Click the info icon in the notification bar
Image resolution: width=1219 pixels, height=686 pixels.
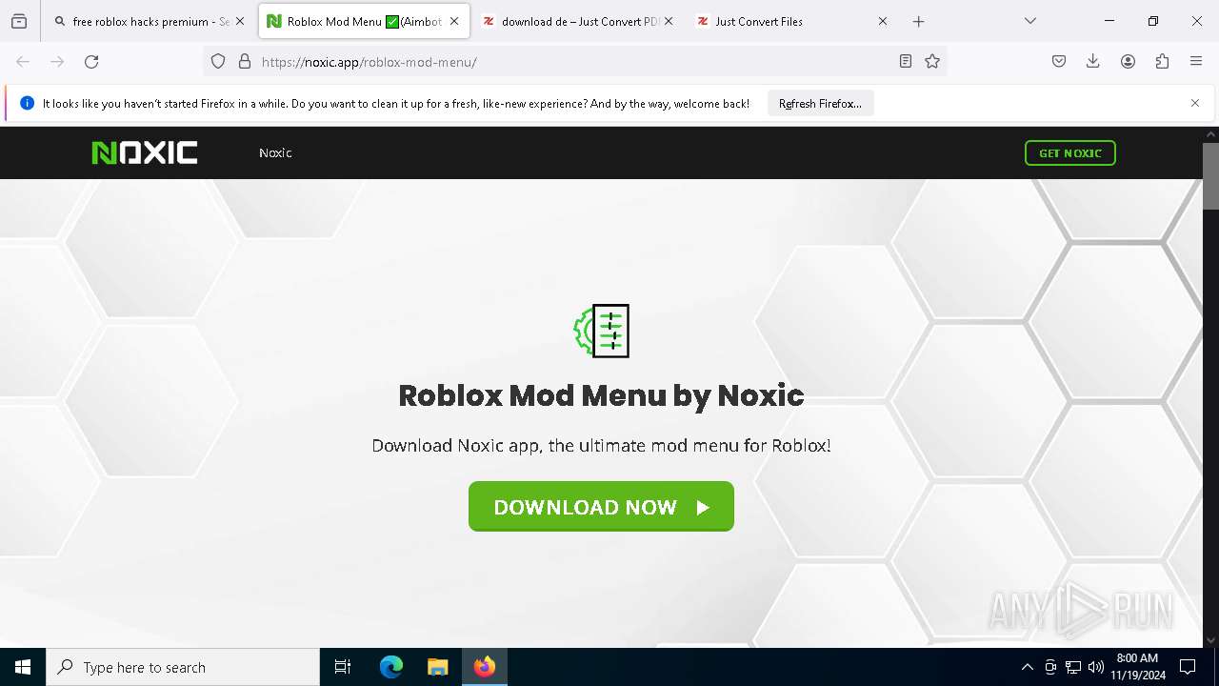(27, 103)
